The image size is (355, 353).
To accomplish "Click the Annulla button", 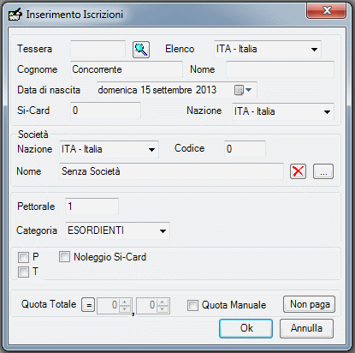I will coord(306,328).
